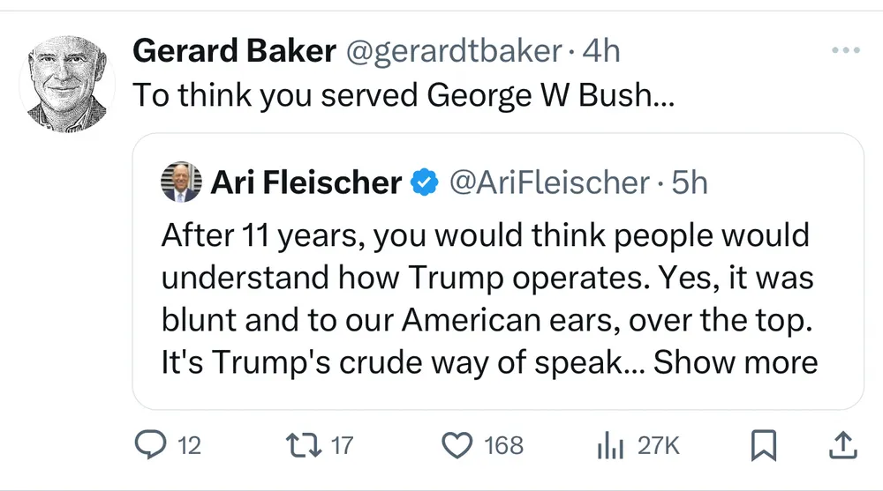Screen dimensions: 883x491
Task: Click the 'To think you served' tweet text
Action: (x=402, y=95)
